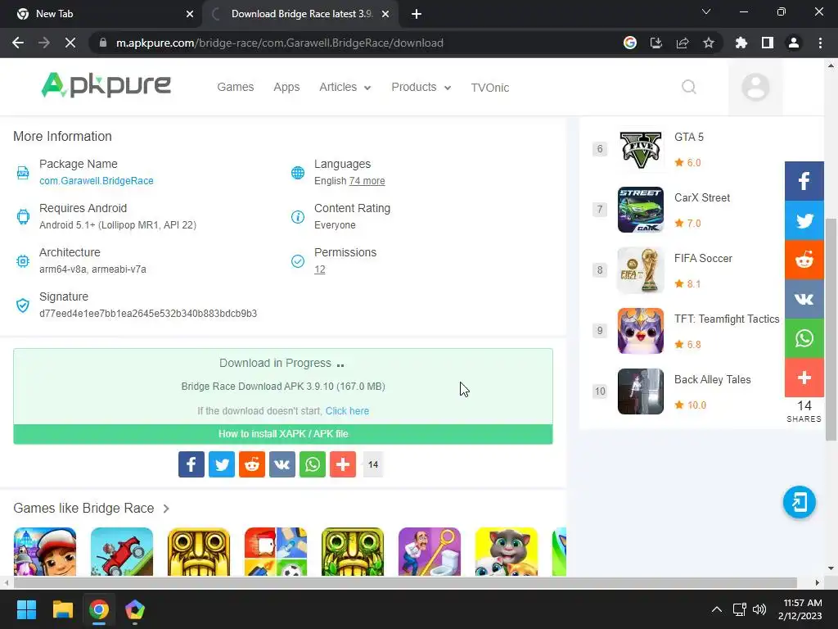Expand the Articles dropdown menu
The width and height of the screenshot is (838, 629).
point(345,87)
